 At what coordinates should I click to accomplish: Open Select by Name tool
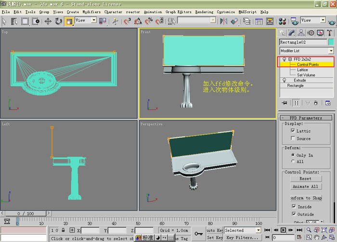tap(14, 21)
